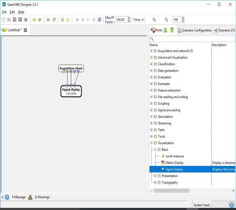Zoom out with the minus magnifier icon
The image size is (236, 210).
[x=166, y=20]
